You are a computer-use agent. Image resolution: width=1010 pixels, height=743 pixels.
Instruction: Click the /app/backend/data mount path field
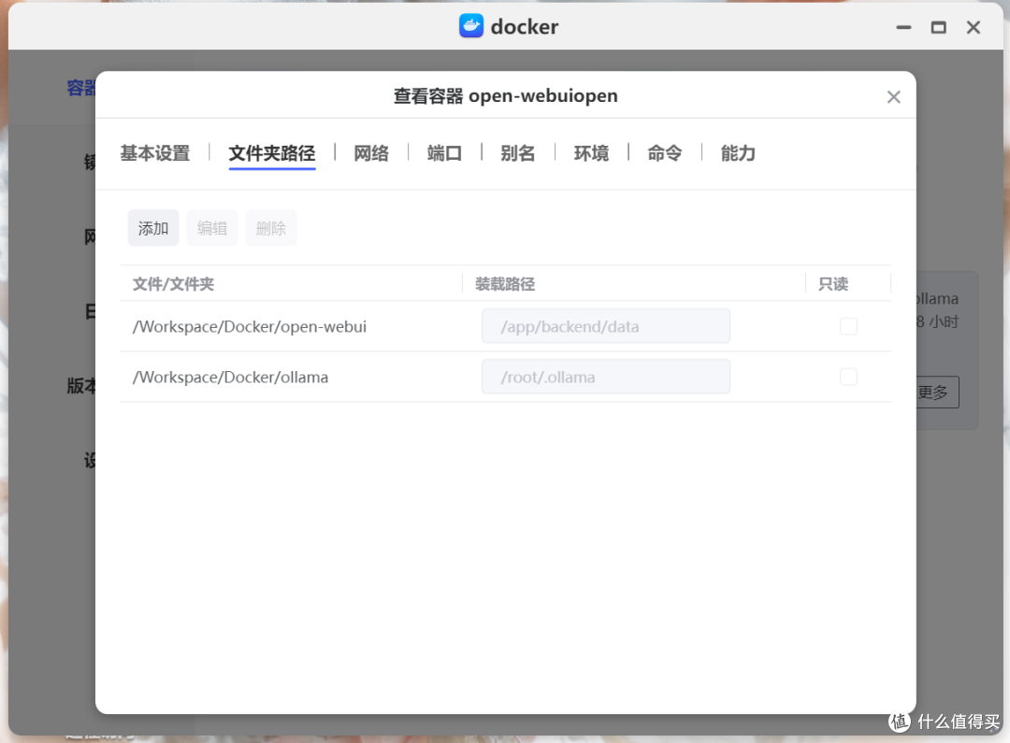(605, 326)
